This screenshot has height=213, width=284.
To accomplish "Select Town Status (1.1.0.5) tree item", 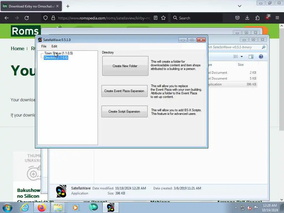I will [x=59, y=53].
